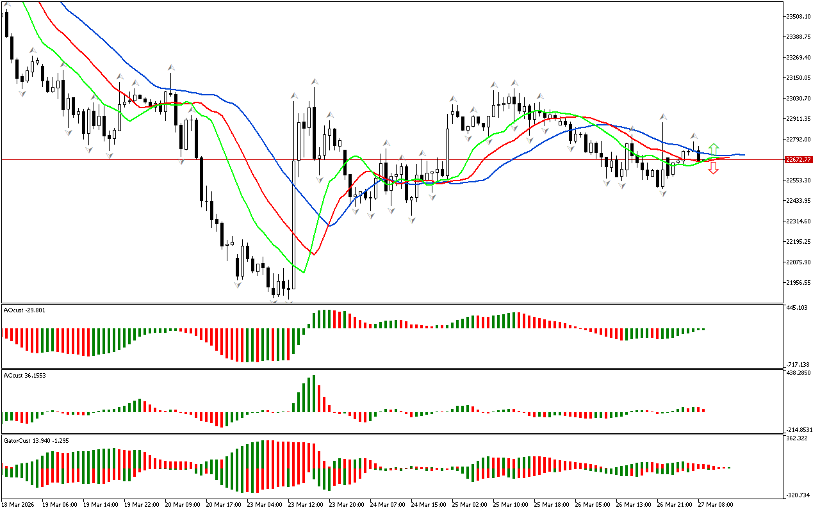Click the 27 Mar 08:00 time label

[717, 504]
